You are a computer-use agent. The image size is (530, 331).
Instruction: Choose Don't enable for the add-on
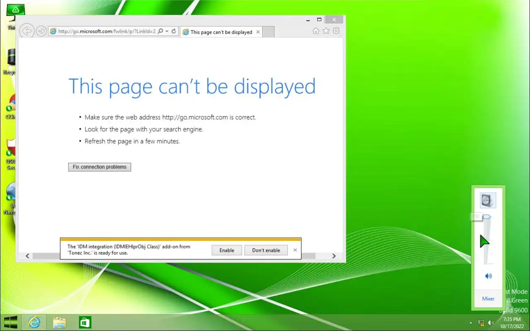click(266, 250)
